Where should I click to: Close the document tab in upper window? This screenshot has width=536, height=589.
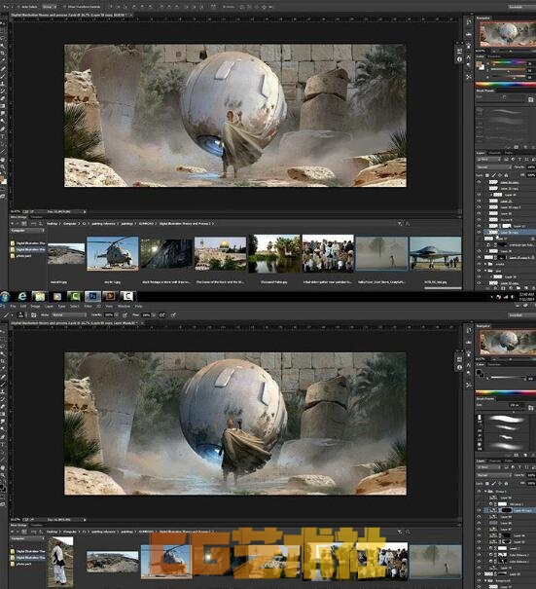coord(130,15)
